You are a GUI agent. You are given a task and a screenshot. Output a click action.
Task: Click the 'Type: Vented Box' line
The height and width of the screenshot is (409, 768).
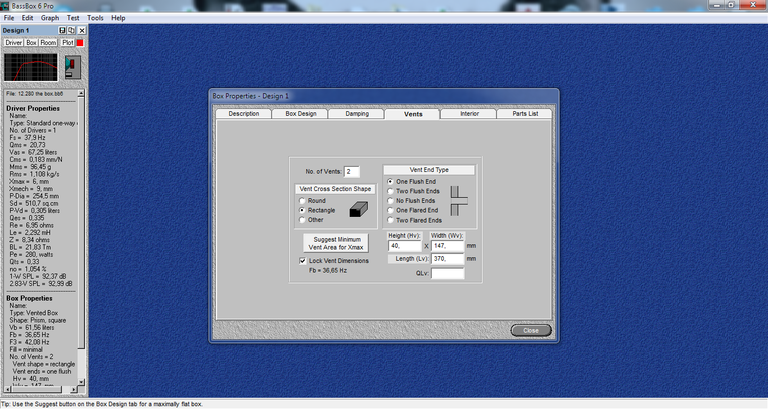pos(34,313)
